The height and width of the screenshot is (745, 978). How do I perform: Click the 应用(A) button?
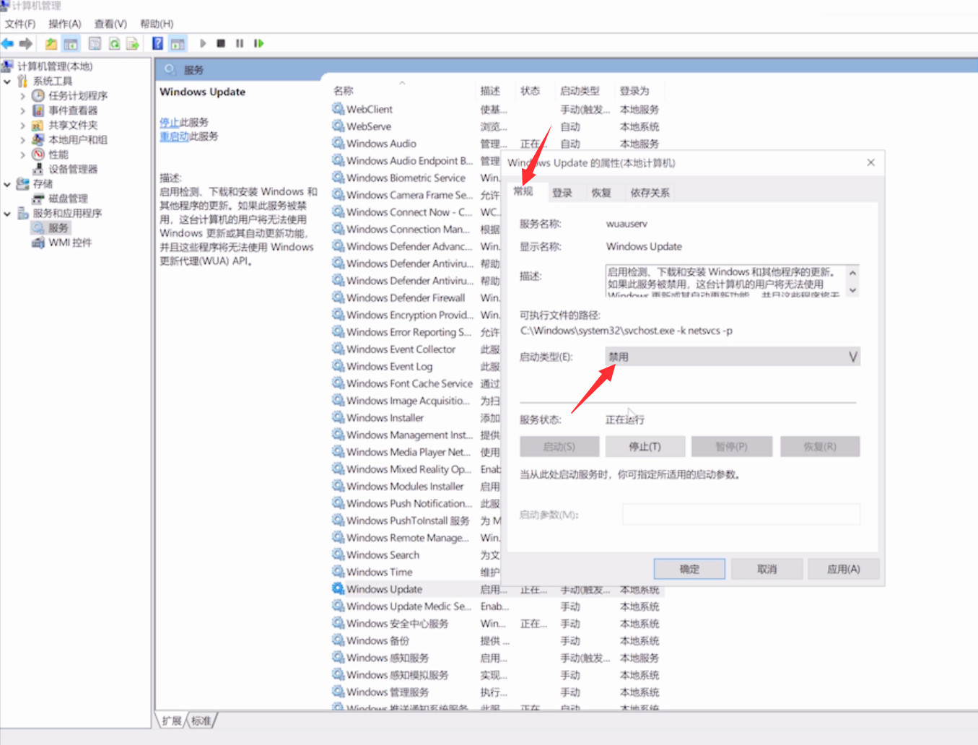[844, 569]
